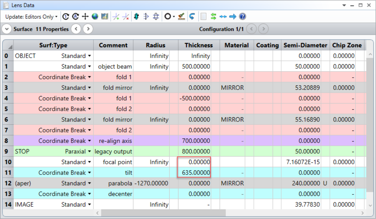
Task: Click the map Global To Local icon
Action: (105, 17)
